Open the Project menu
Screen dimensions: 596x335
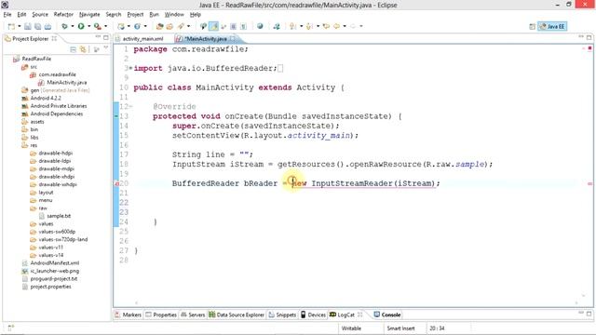135,15
